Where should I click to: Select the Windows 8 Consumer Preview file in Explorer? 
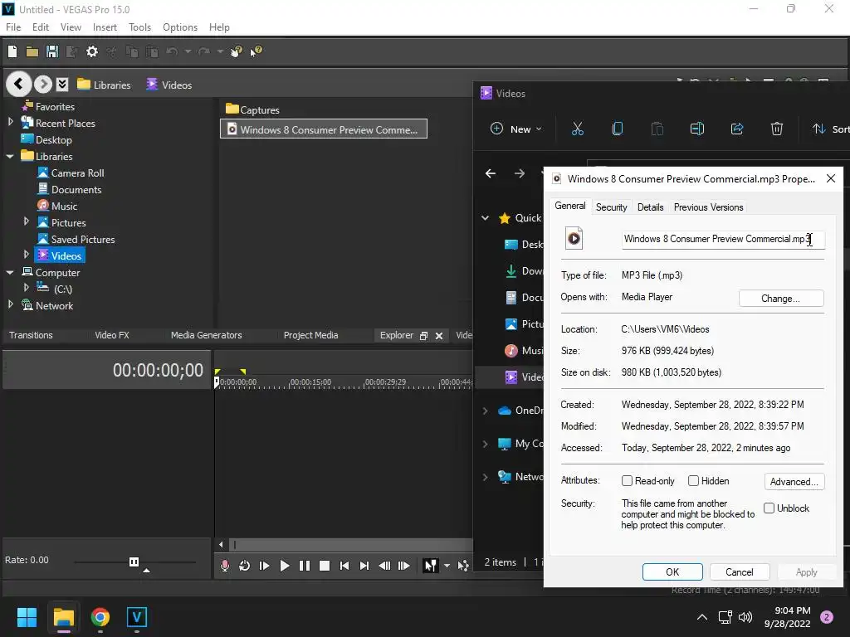(324, 129)
